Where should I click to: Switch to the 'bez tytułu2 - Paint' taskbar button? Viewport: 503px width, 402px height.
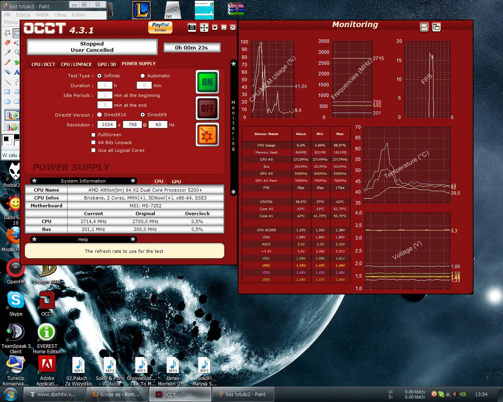click(243, 394)
